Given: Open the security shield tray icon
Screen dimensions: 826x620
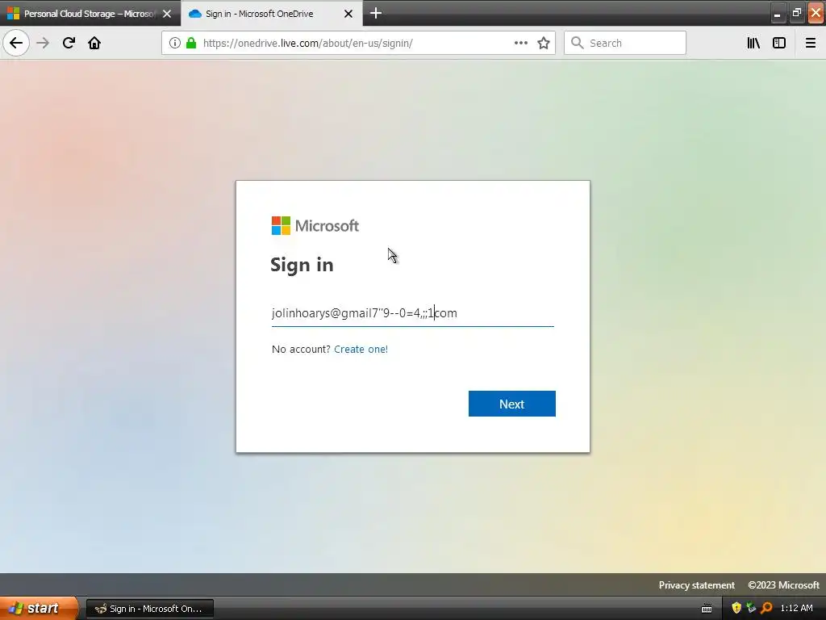Looking at the screenshot, I should 736,608.
